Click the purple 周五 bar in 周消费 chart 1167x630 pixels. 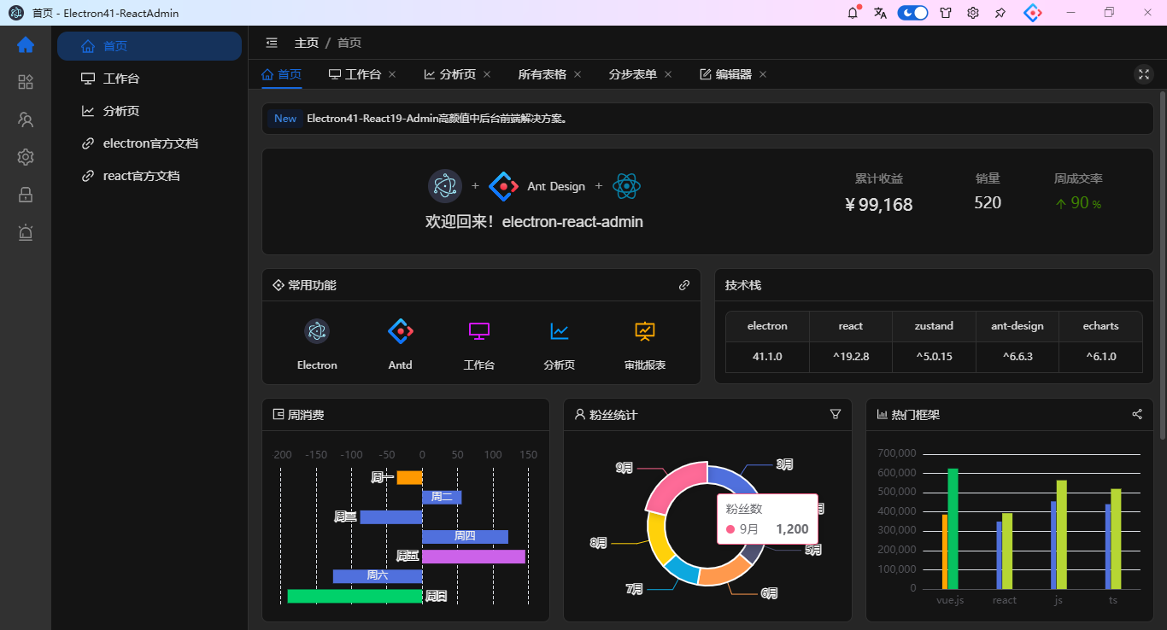coord(473,557)
